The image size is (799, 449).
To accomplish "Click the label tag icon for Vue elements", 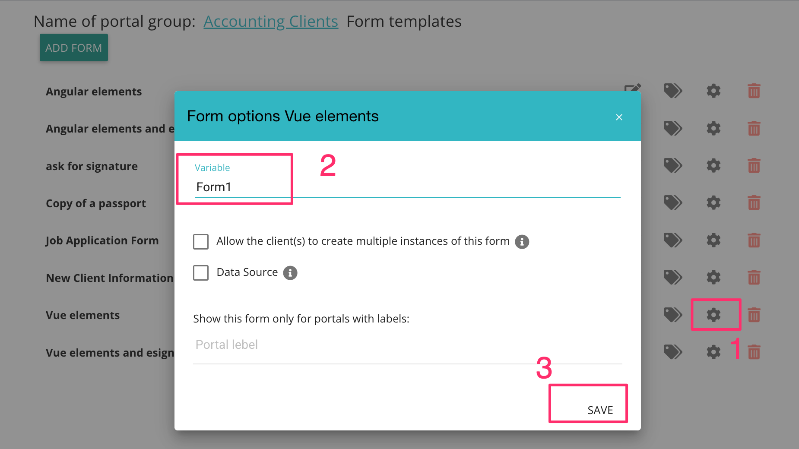I will [672, 315].
